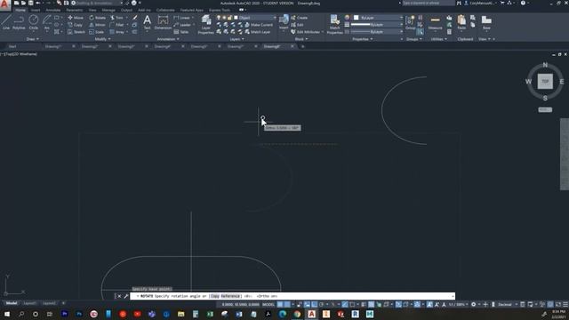
Task: Toggle MODEL space button in status bar
Action: click(x=268, y=304)
